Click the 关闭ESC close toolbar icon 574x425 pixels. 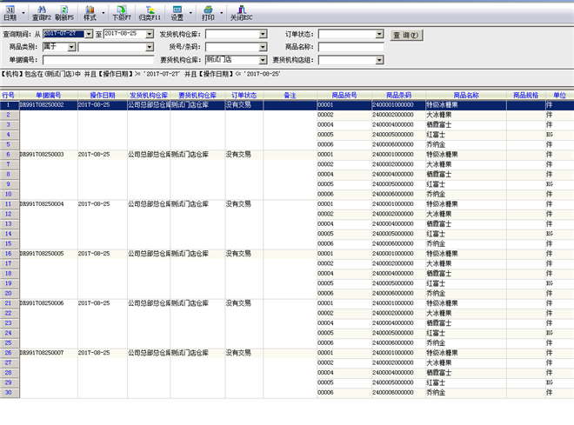tap(241, 12)
